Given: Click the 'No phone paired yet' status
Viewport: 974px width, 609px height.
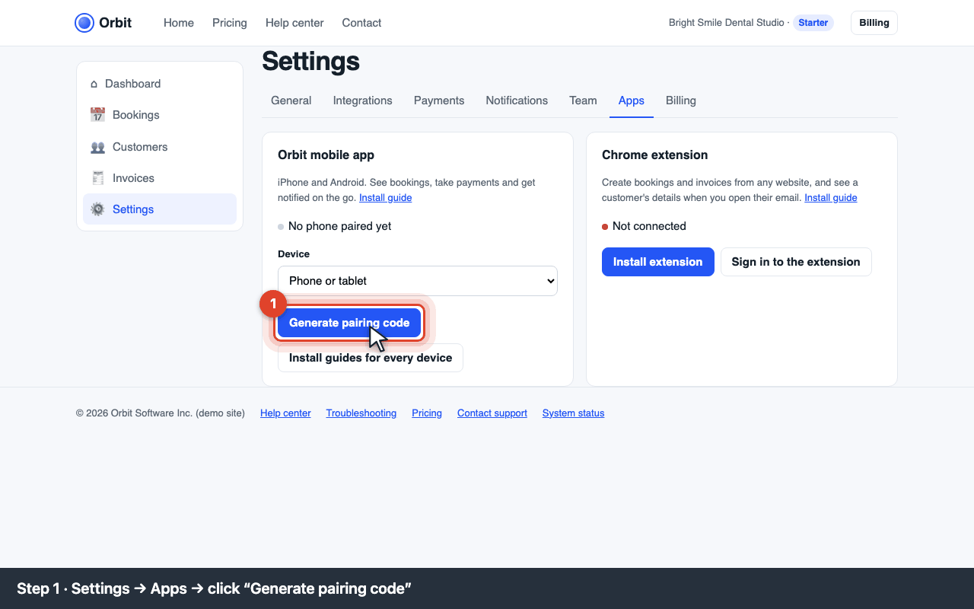Looking at the screenshot, I should [x=335, y=226].
